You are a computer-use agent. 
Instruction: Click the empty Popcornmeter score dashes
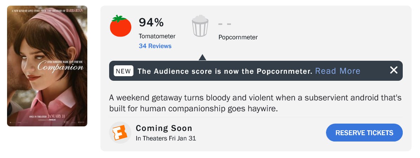click(225, 24)
